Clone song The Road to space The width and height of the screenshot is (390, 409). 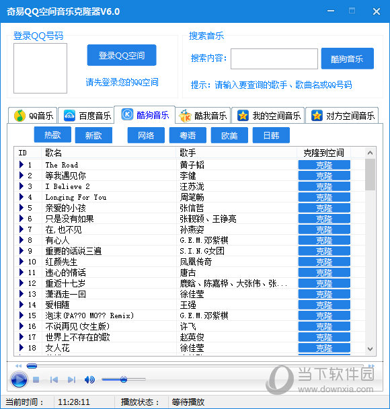(324, 165)
